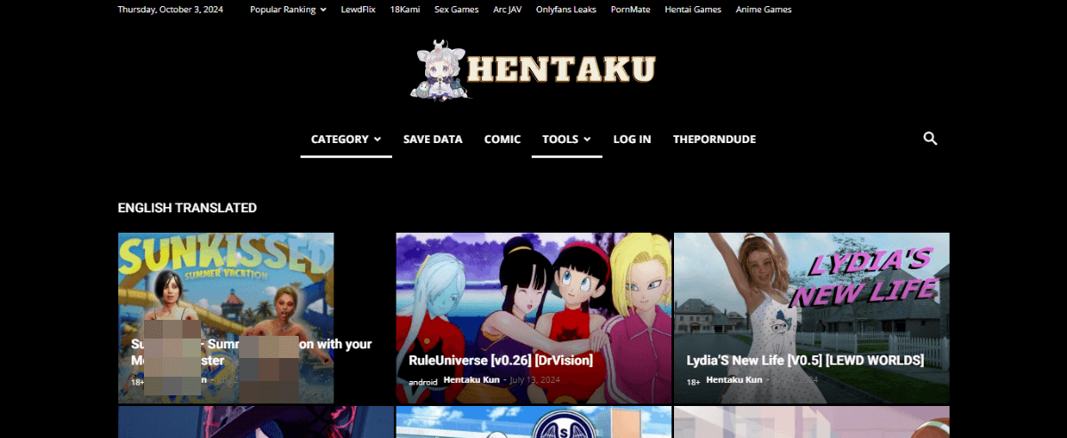Click the Thursday, October 3, 2024 date
This screenshot has width=1067, height=438.
(171, 10)
